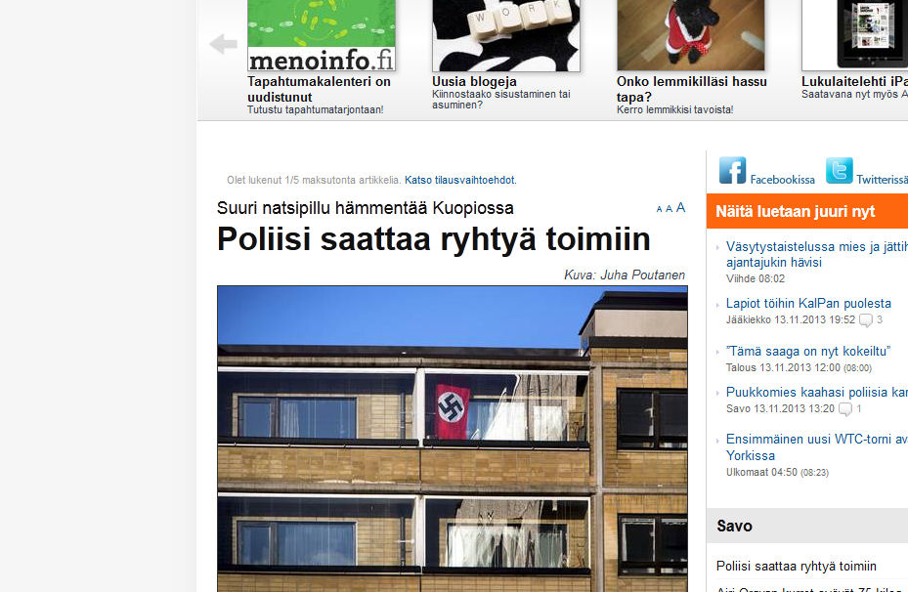Click the left carousel arrow
The image size is (908, 592).
coord(224,44)
